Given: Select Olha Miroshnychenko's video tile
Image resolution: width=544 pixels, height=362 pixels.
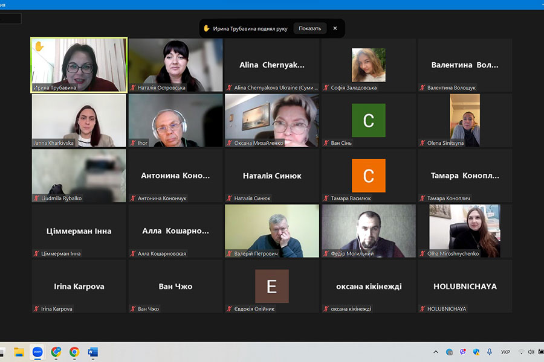Looking at the screenshot, I should click(465, 230).
